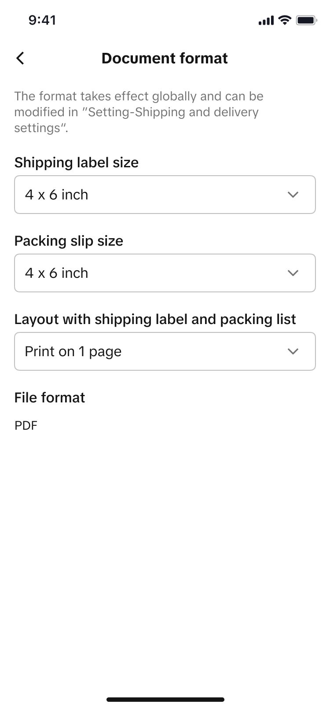Click the cellular signal strength icon
Image resolution: width=330 pixels, height=715 pixels.
(x=266, y=20)
